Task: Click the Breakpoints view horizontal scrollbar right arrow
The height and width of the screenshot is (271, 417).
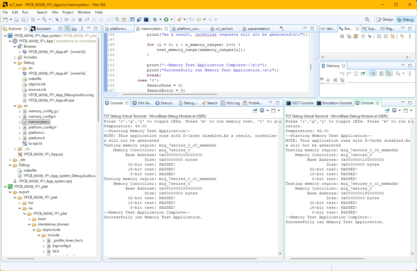Action: [407, 57]
